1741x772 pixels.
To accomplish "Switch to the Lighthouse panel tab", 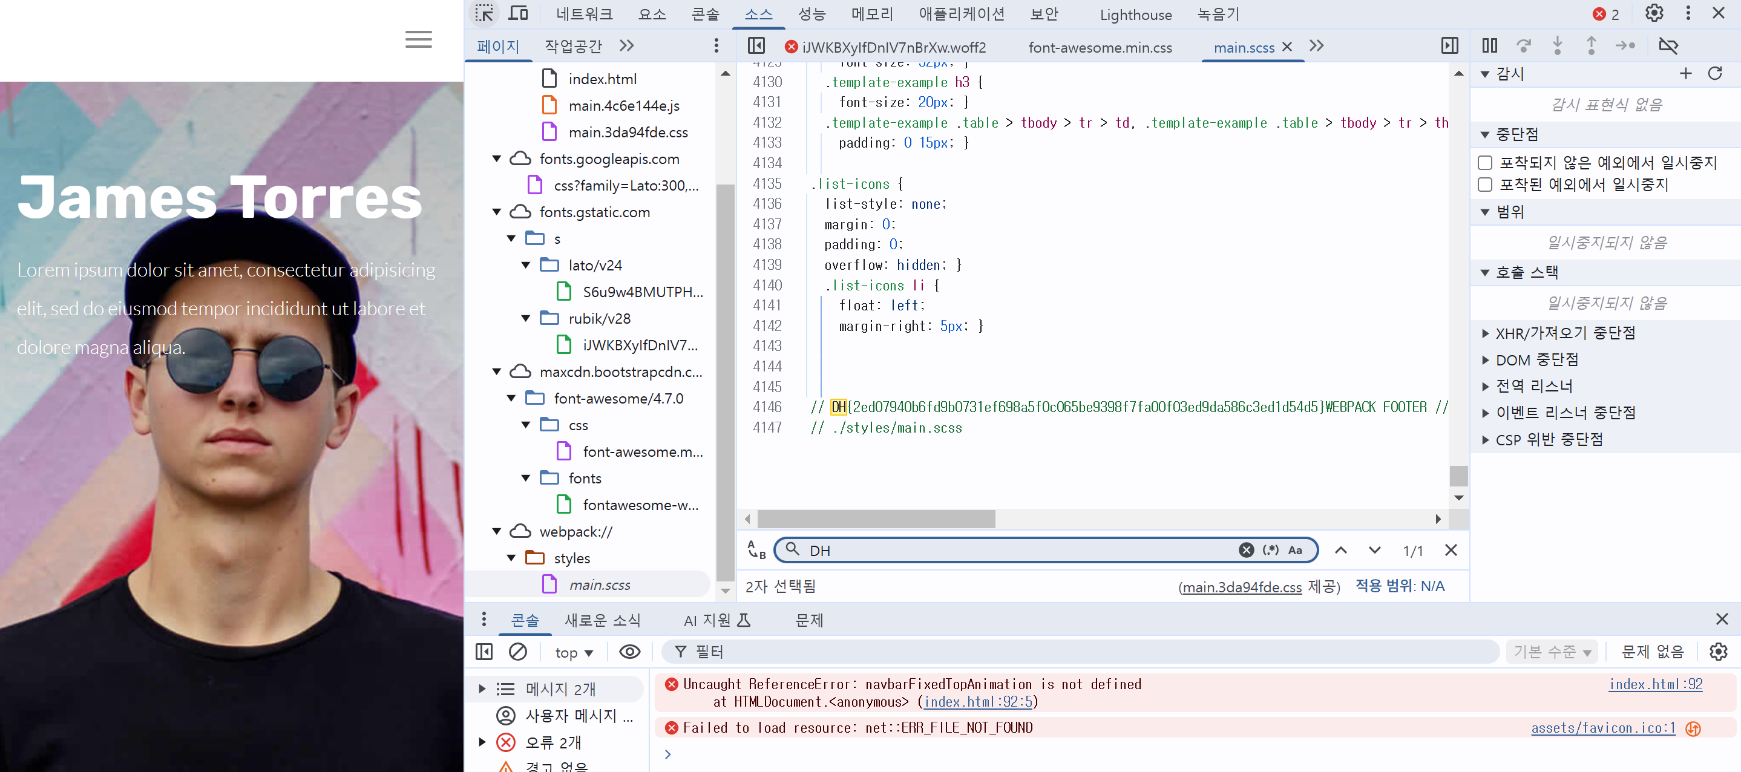I will coord(1135,15).
